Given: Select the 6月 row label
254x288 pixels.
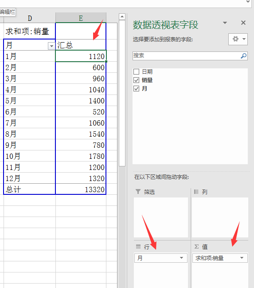Looking at the screenshot, I should [29, 111].
